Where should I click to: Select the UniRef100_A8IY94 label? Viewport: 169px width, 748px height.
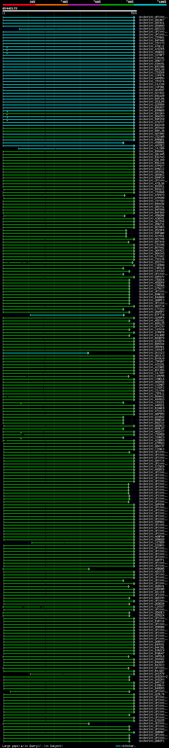[152, 239]
